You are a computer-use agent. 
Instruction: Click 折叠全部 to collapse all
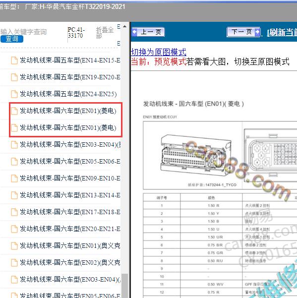pyautogui.click(x=105, y=33)
